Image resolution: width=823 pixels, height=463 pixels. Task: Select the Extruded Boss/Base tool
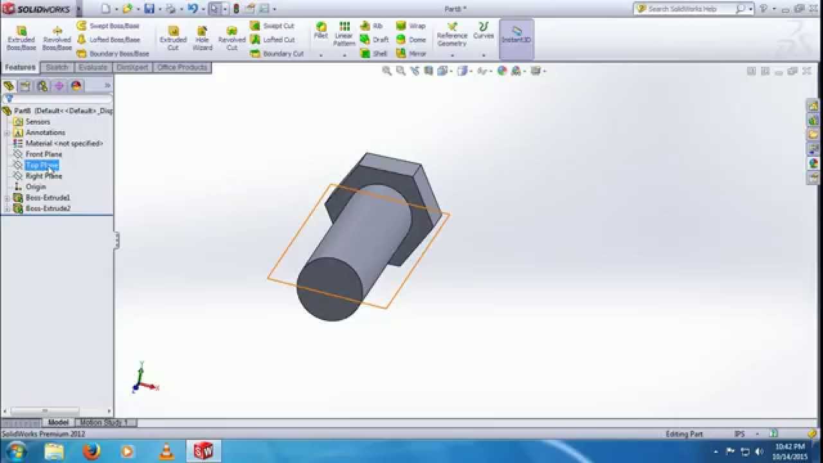[21, 39]
